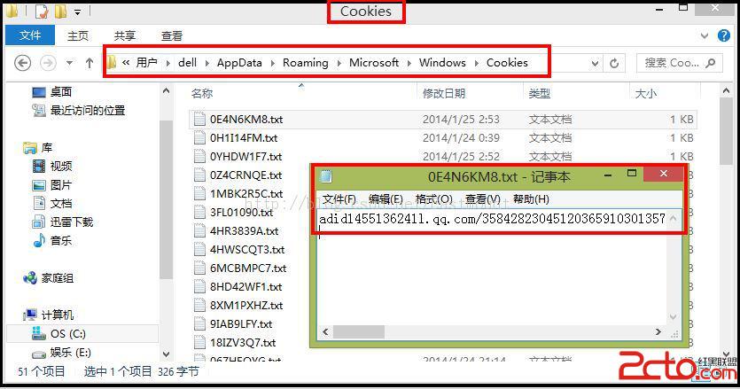Expand address bar history dropdown

(x=596, y=63)
